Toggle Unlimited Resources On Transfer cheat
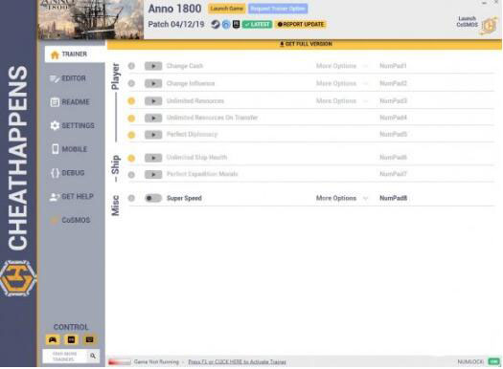 coord(153,119)
